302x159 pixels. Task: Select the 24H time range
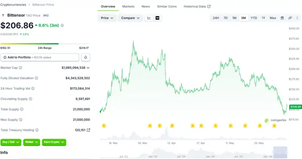pos(216,18)
